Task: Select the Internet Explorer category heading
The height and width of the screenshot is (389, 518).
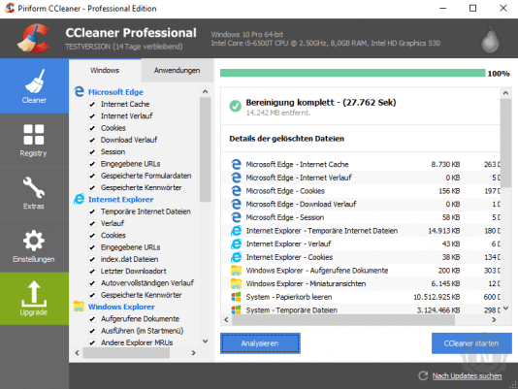Action: 120,199
